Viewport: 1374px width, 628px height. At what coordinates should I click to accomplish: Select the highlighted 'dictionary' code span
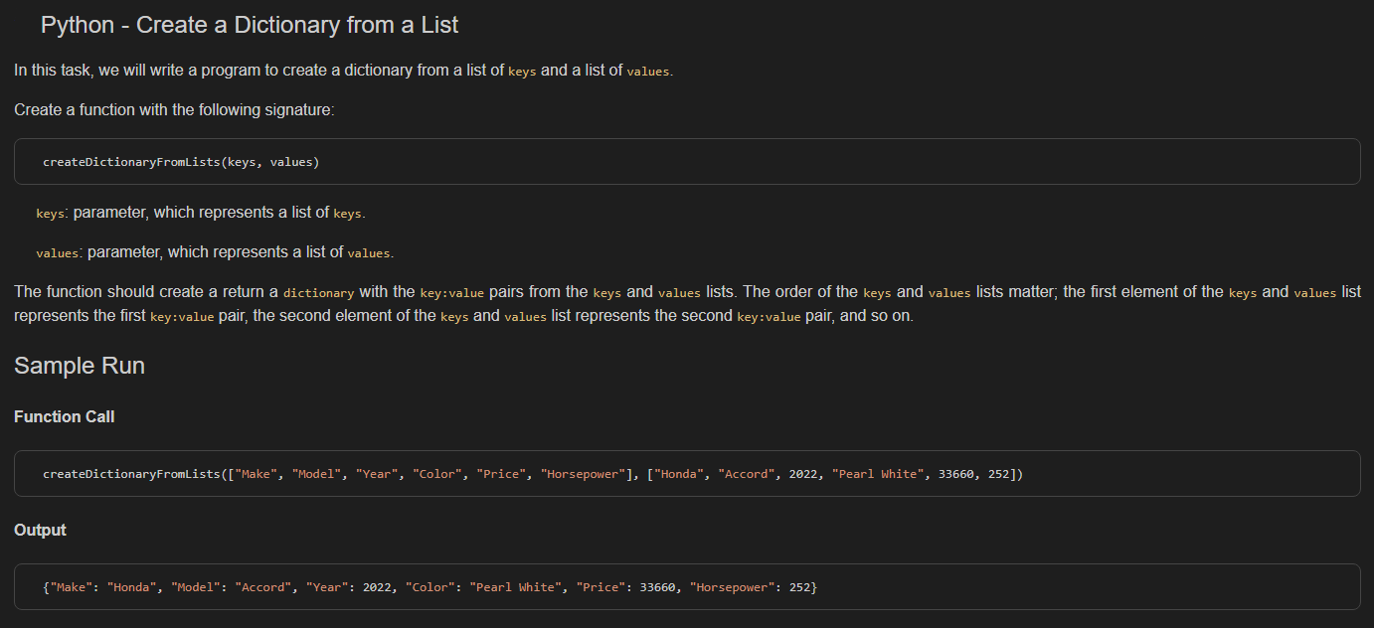[x=318, y=291]
